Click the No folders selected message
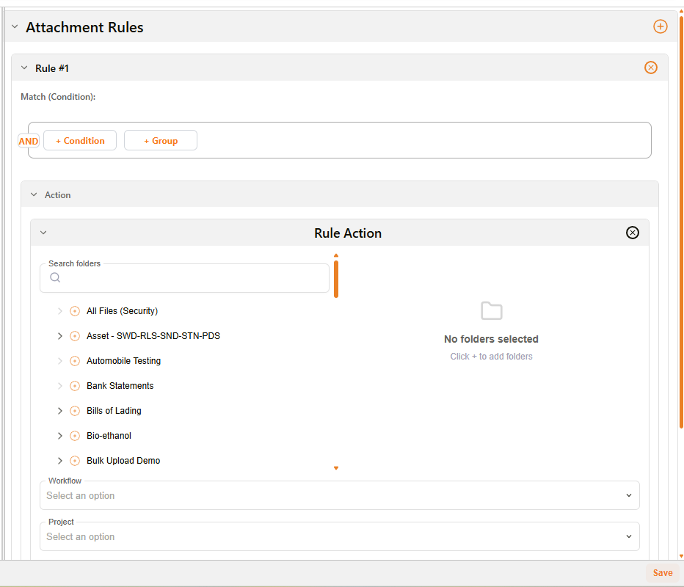The image size is (684, 587). coord(491,339)
